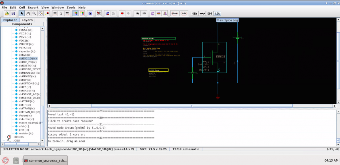Viewport: 340px width, 165px height.
Task: Pick the measure tool icon
Action: tap(47, 13)
